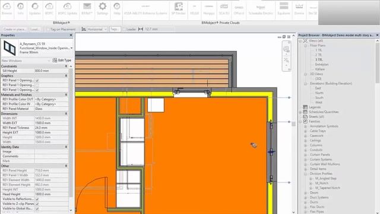380x214 pixels.
Task: Select the 2 TR. floor plan
Action: point(319,55)
